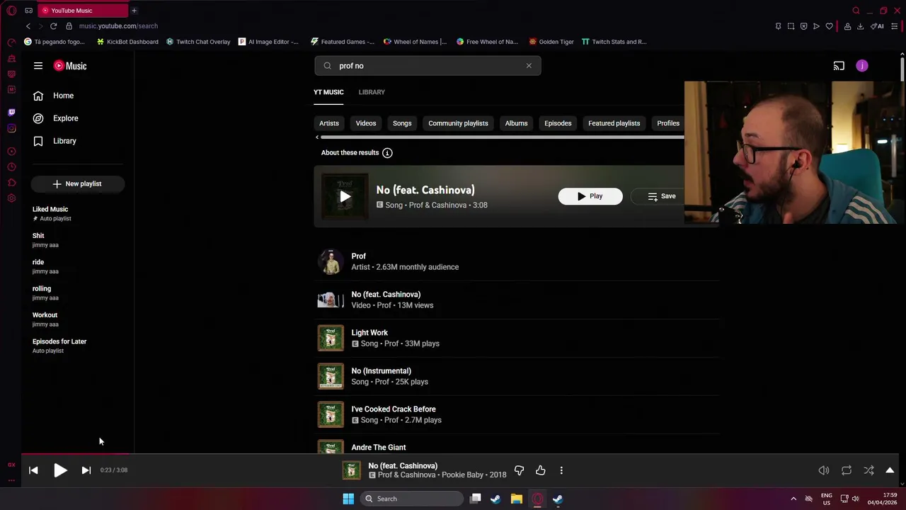Clear the search query with X
This screenshot has width=906, height=510.
(529, 66)
